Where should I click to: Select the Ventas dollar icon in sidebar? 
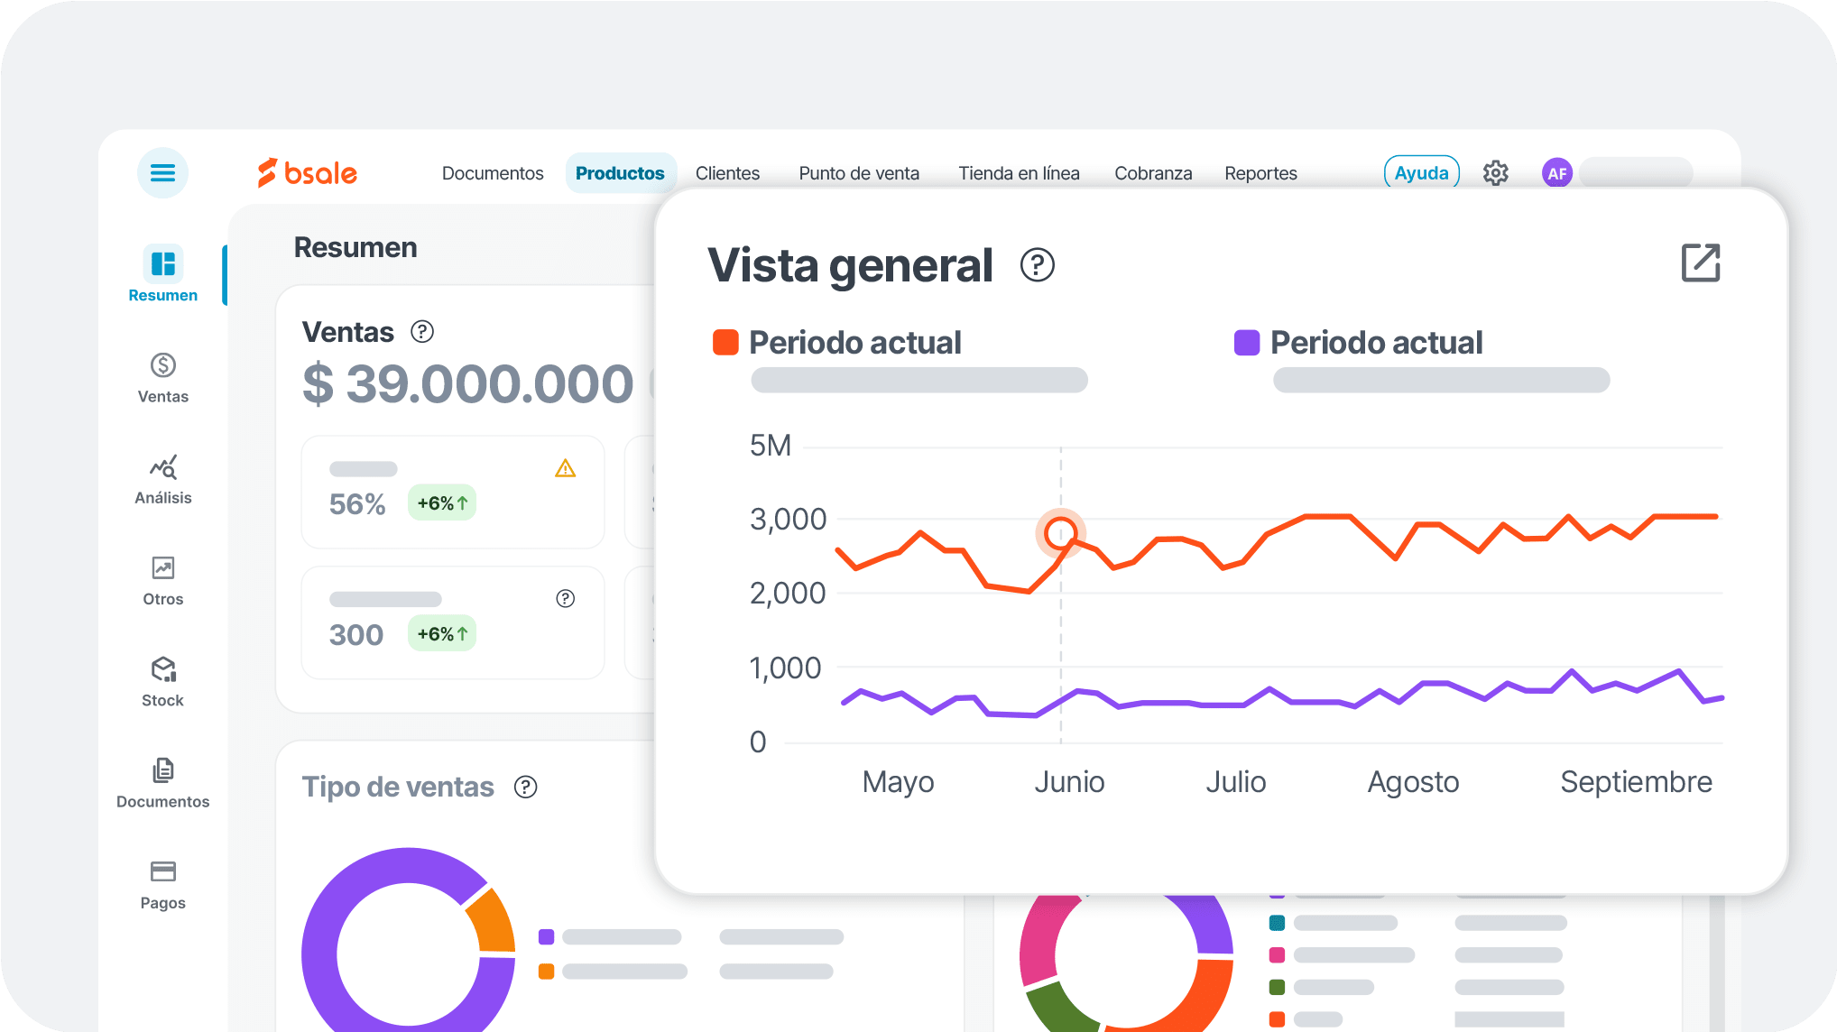[162, 366]
